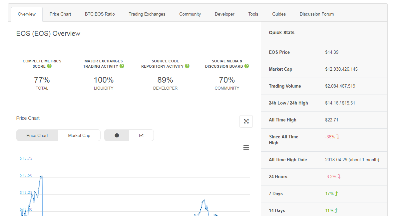Image resolution: width=409 pixels, height=216 pixels.
Task: Click the $15.25 axis label on chart
Action: coord(26,192)
